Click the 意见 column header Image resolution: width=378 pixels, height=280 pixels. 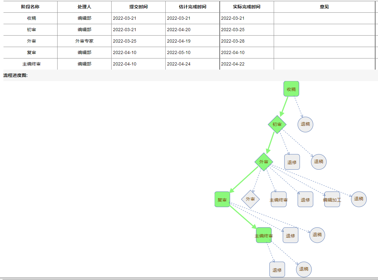coord(324,7)
